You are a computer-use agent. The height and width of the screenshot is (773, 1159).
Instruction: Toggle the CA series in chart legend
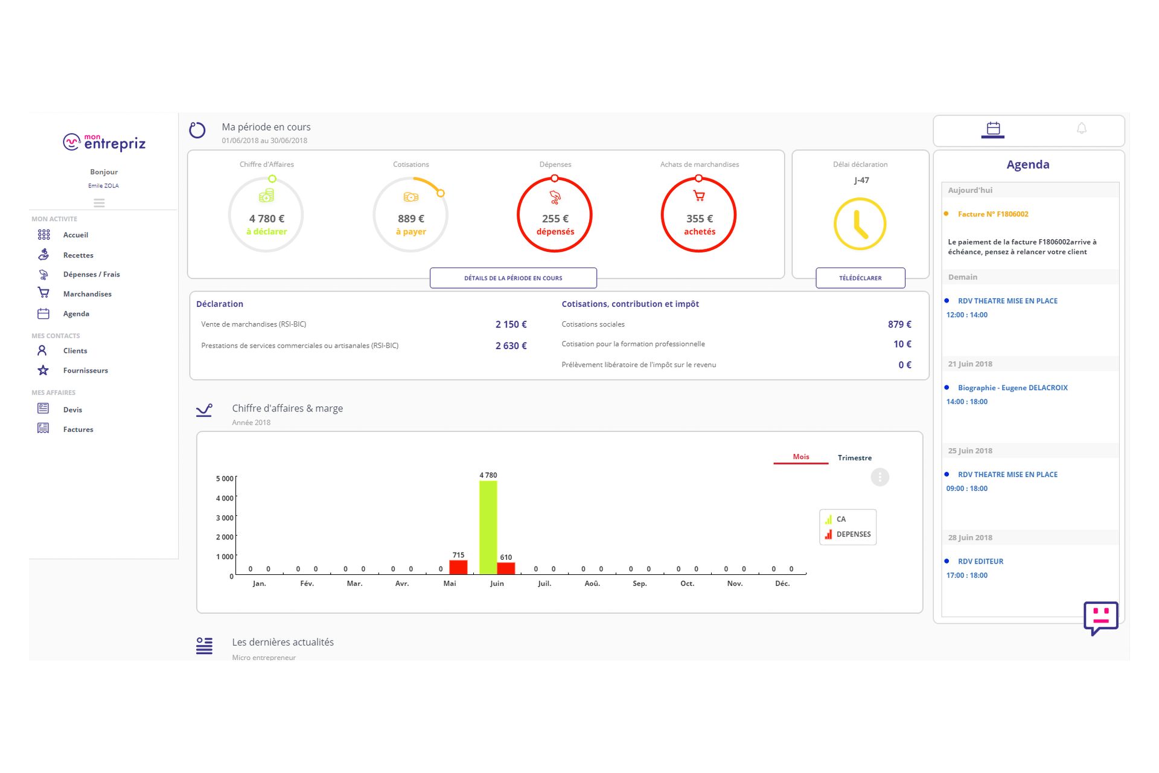(840, 519)
